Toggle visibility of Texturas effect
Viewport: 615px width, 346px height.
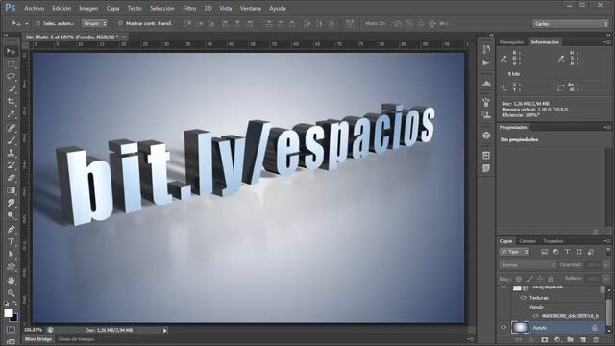[523, 298]
